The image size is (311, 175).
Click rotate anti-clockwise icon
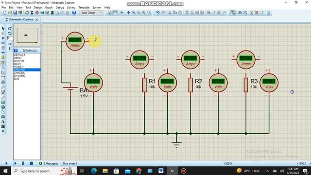[x=10, y=34]
